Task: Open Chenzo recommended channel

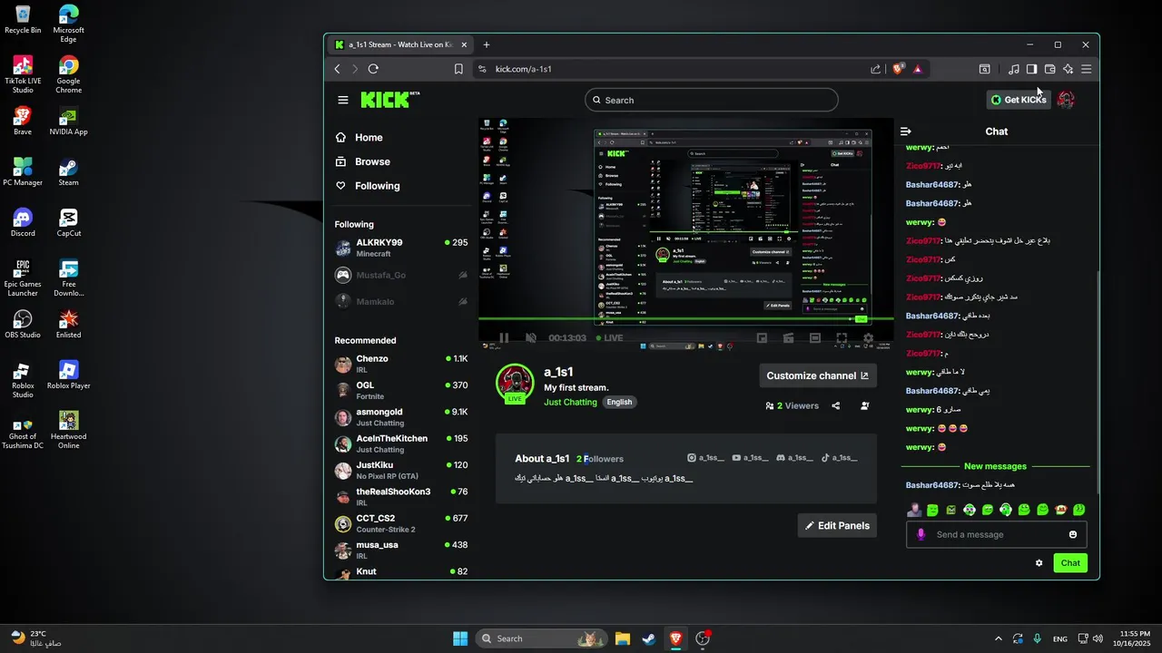Action: (x=400, y=365)
